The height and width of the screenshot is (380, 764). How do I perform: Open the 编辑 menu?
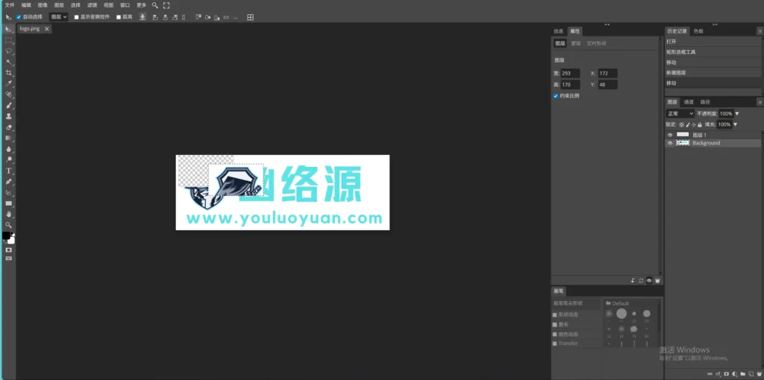coord(26,5)
